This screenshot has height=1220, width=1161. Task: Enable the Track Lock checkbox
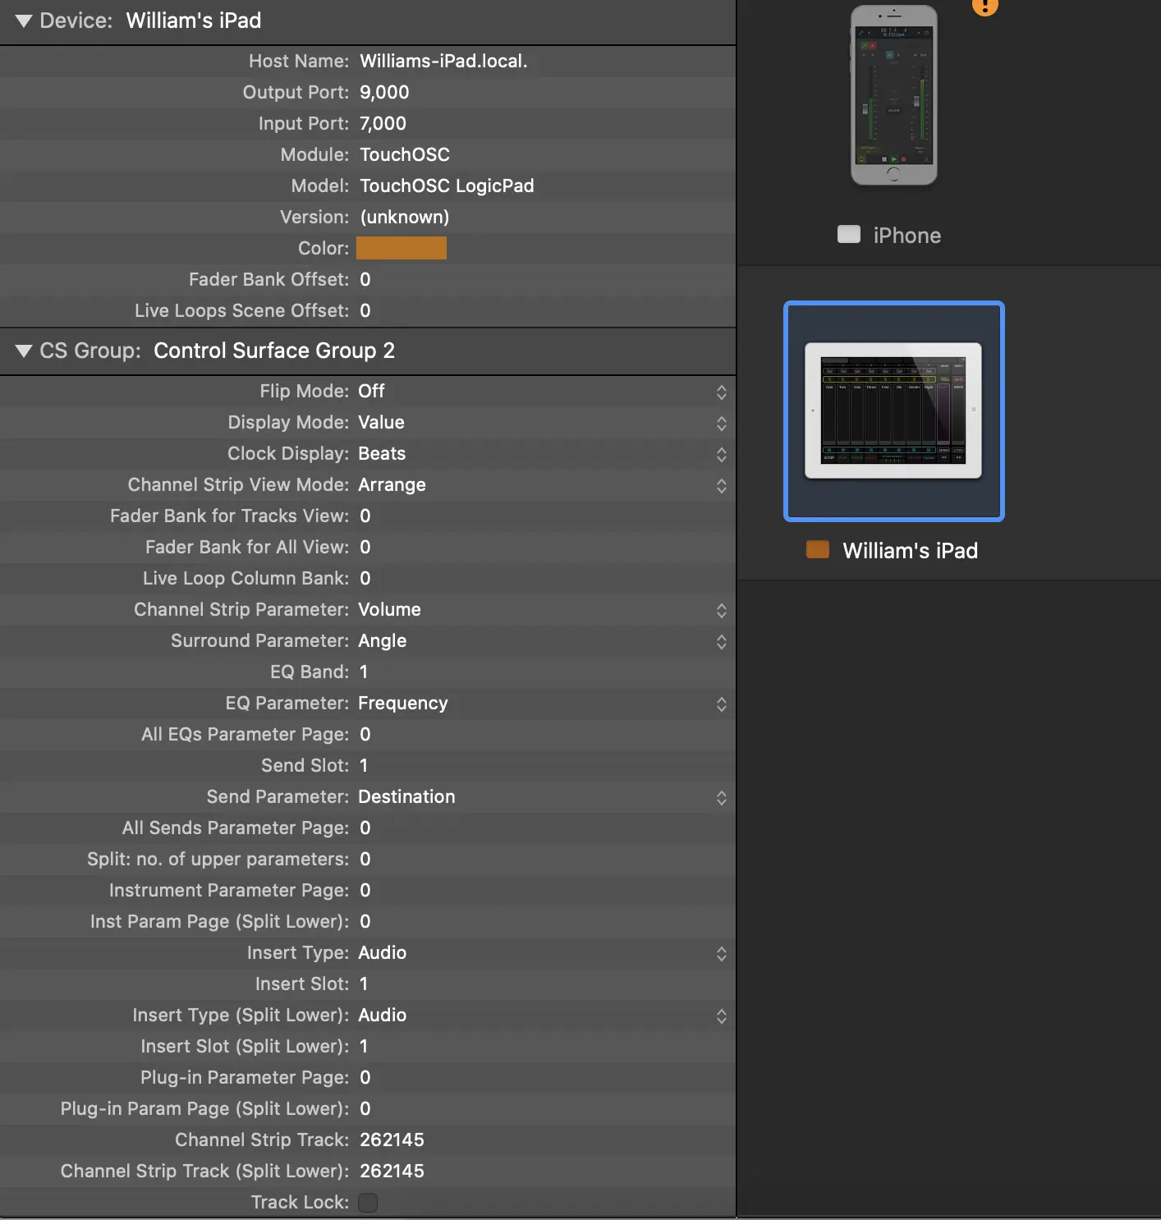point(368,1202)
